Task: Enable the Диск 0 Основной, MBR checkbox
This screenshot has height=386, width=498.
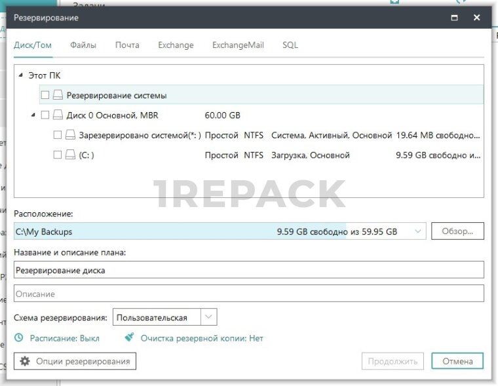Action: 45,115
